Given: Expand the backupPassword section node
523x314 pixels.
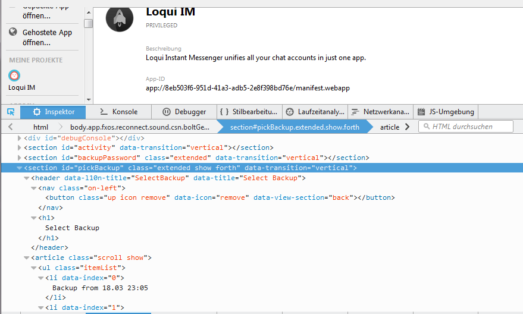Looking at the screenshot, I should pos(19,158).
